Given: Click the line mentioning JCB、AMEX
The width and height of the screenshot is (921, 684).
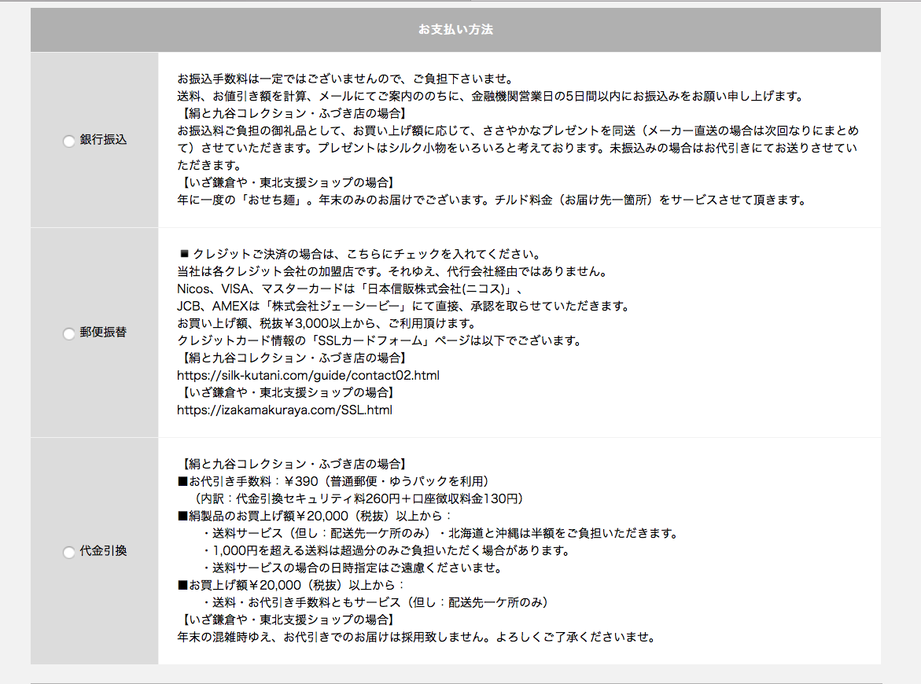Looking at the screenshot, I should 403,307.
